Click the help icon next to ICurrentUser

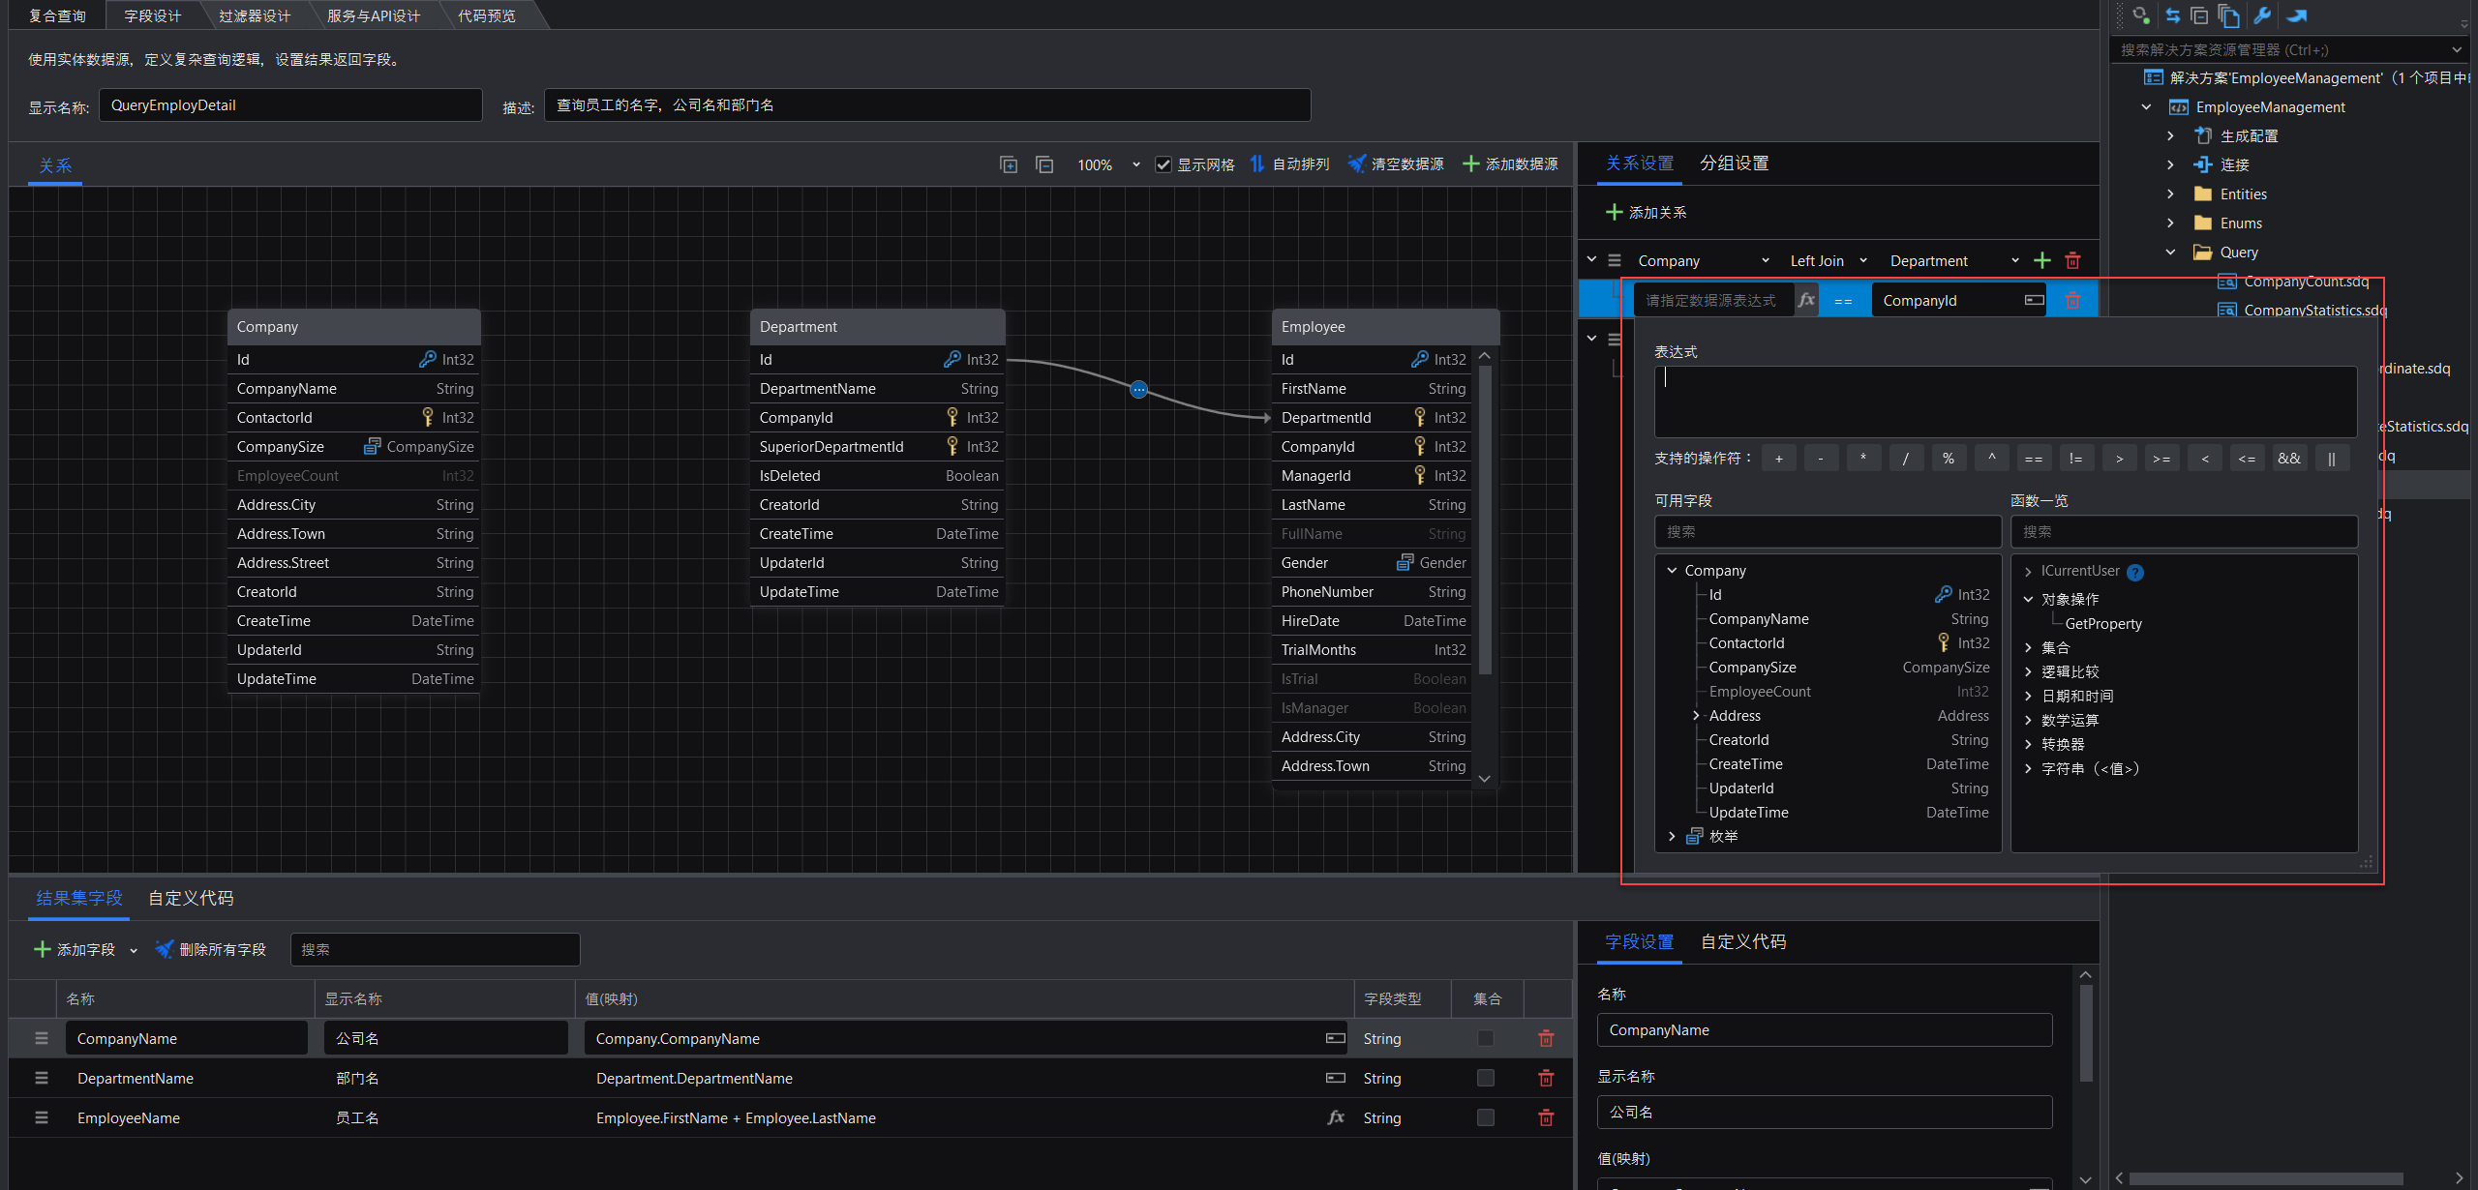pyautogui.click(x=2135, y=572)
